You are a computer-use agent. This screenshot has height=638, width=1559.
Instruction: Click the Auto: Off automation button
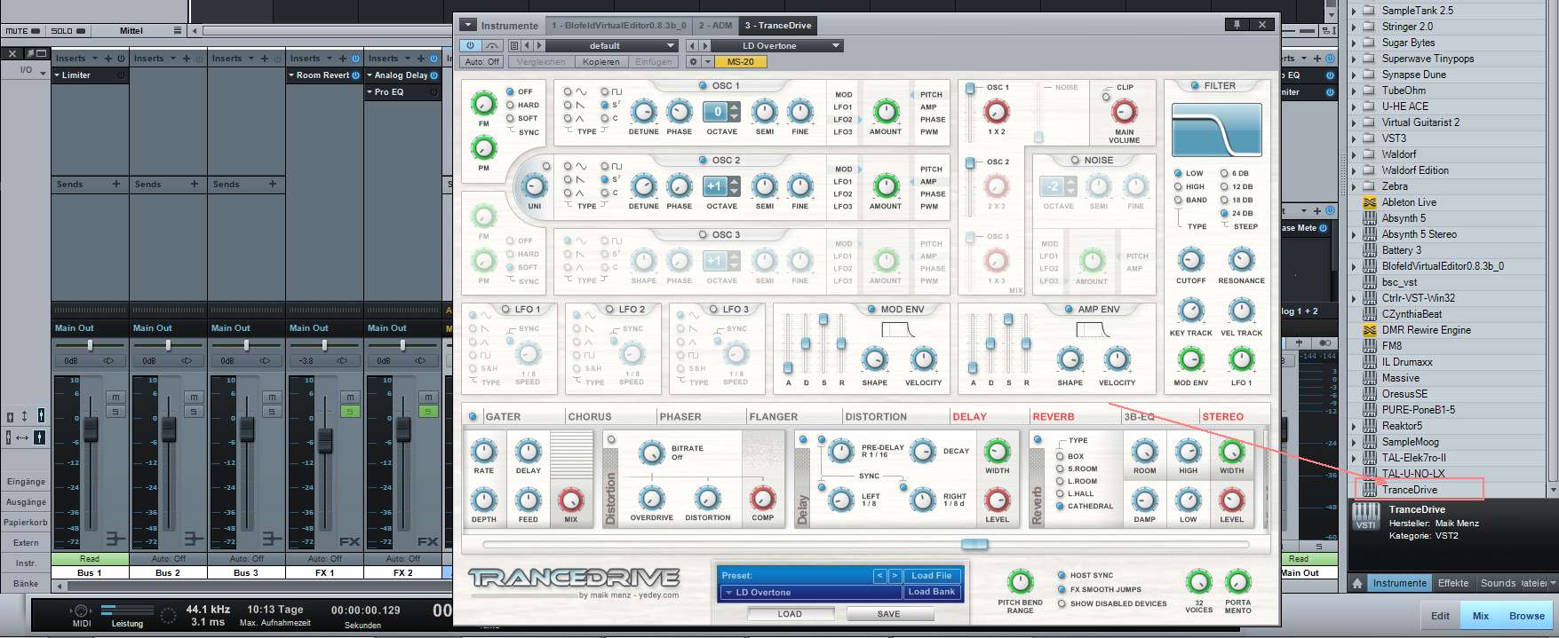click(482, 62)
